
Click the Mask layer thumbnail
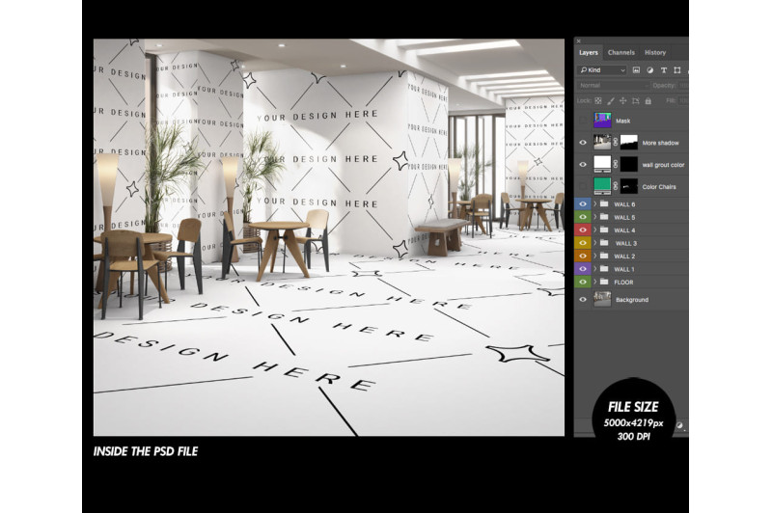point(602,121)
